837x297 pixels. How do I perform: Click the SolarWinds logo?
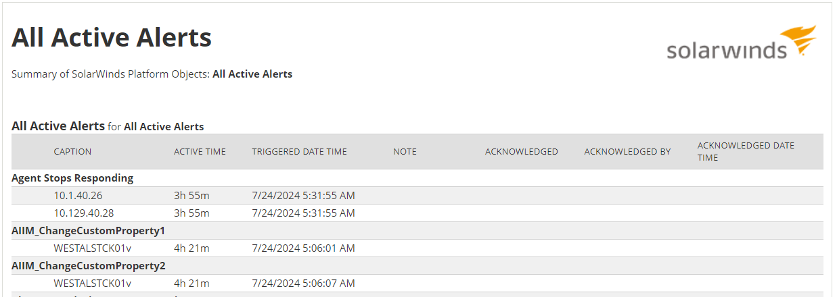point(742,43)
